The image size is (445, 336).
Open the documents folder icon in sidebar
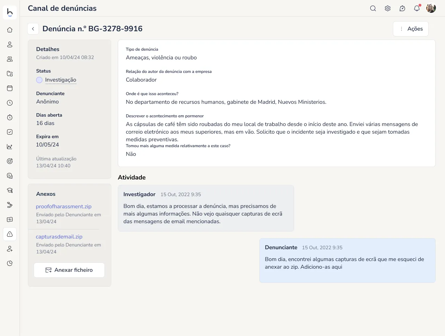pyautogui.click(x=10, y=74)
